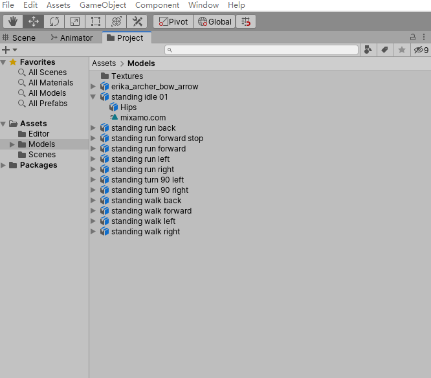431x378 pixels.
Task: Open Search by Label filter
Action: 385,50
